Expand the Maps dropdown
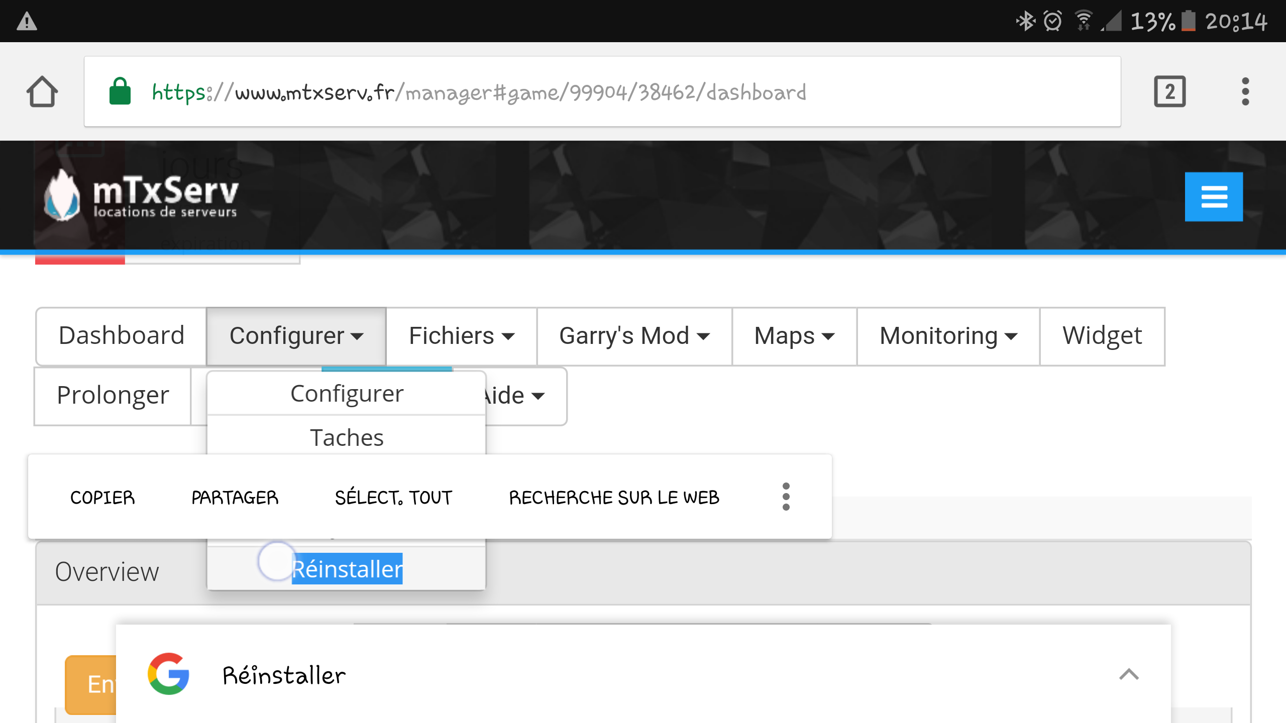The image size is (1286, 723). [794, 336]
